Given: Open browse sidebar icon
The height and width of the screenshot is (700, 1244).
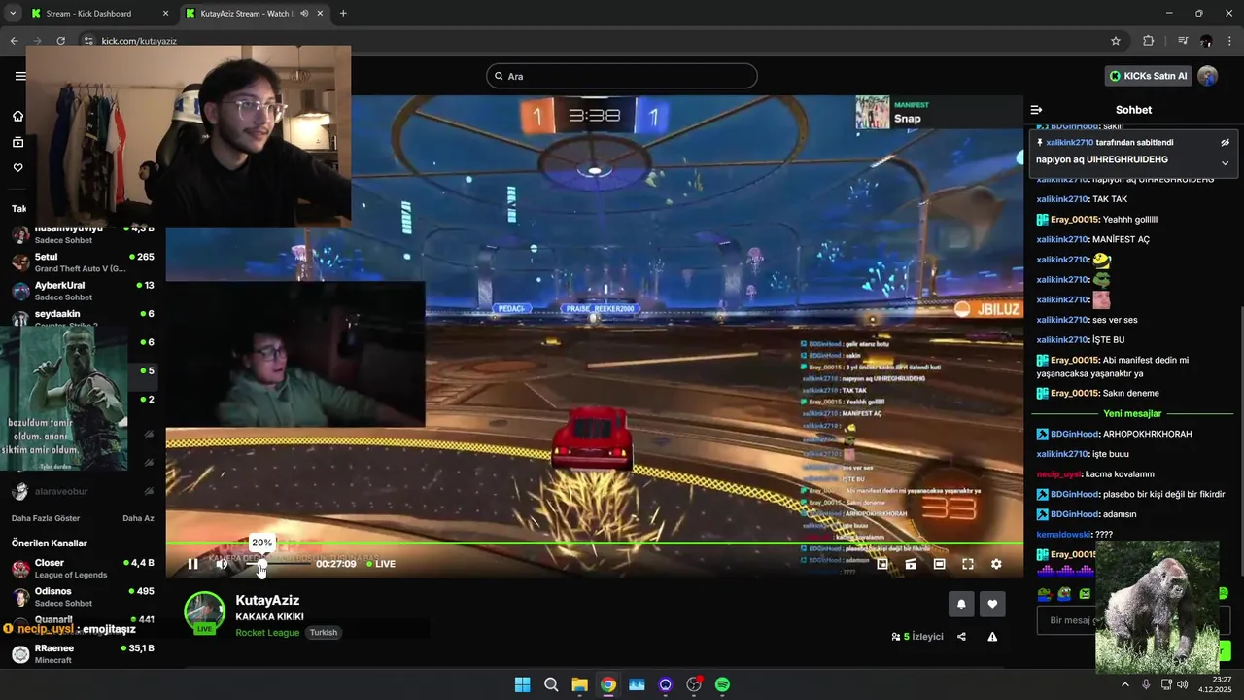Looking at the screenshot, I should pos(17,143).
